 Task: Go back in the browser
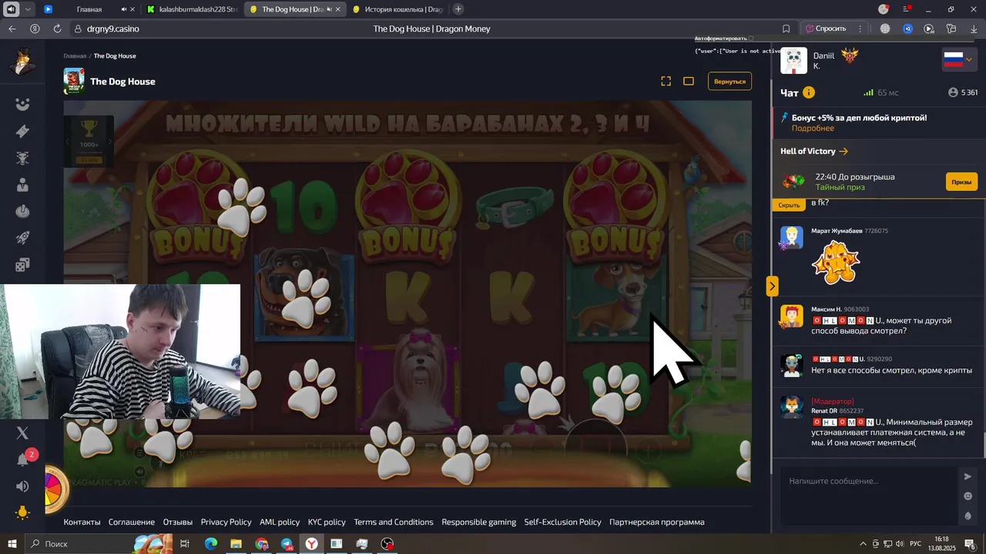[x=12, y=28]
